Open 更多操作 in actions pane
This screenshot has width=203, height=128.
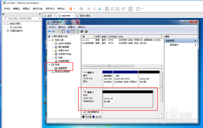point(181,45)
